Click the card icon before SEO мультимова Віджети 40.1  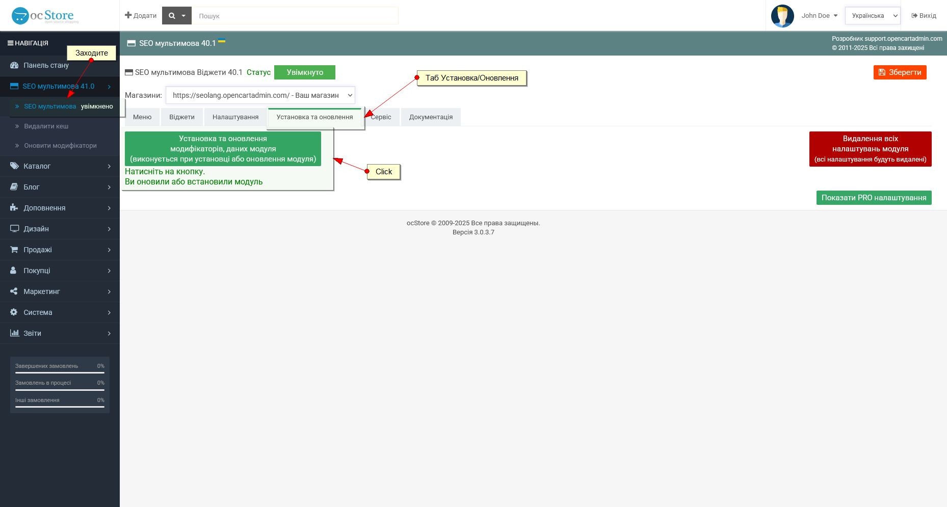pyautogui.click(x=129, y=72)
